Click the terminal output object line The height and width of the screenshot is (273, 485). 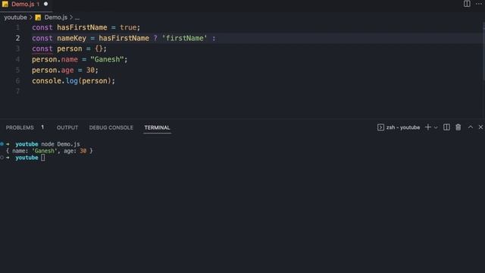click(x=49, y=151)
